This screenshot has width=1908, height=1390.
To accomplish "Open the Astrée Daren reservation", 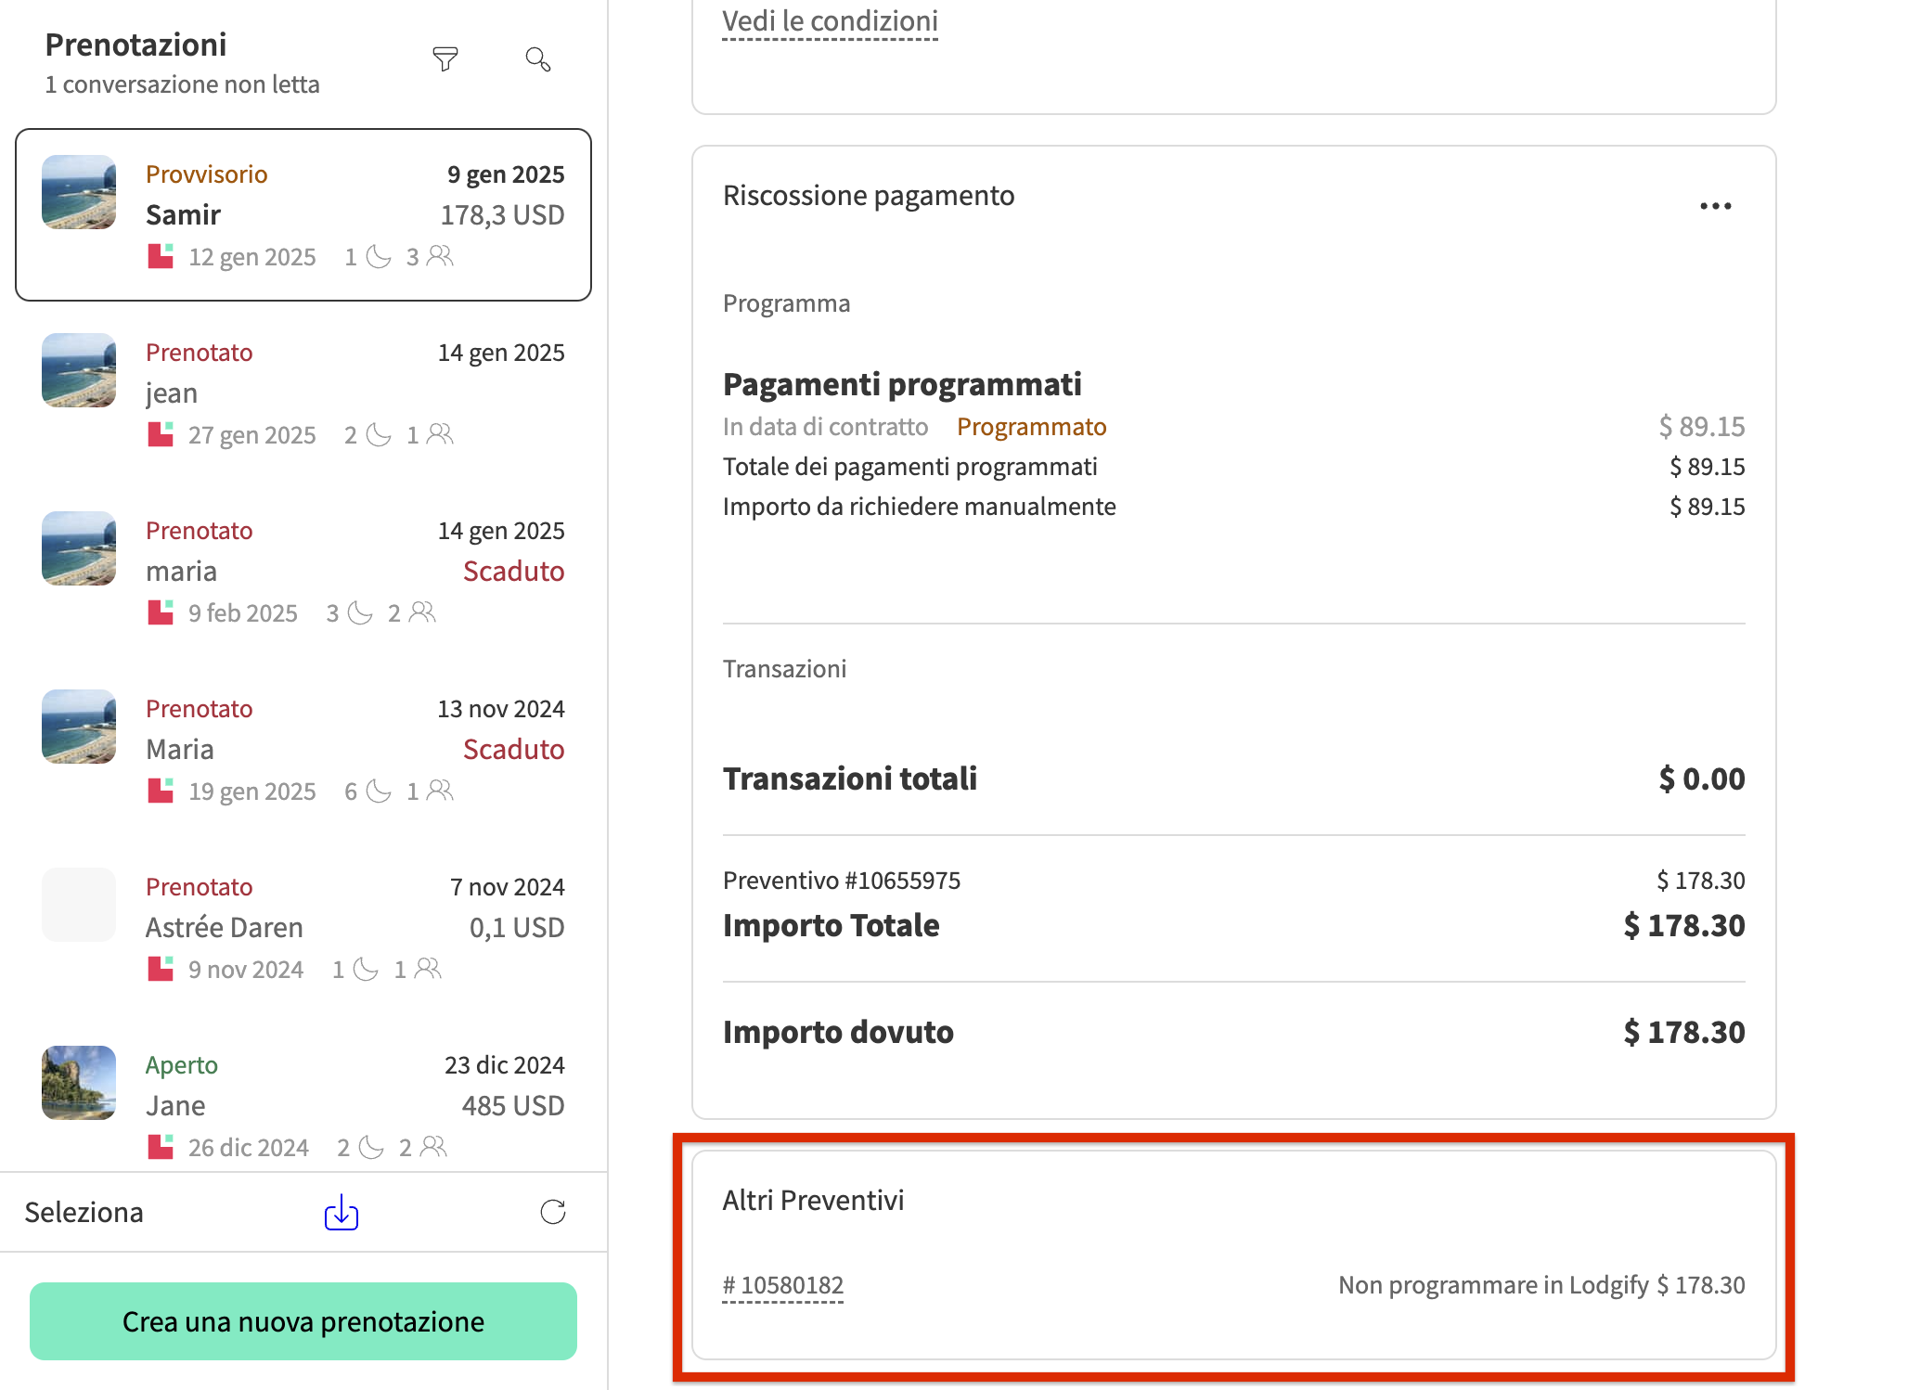I will point(303,927).
